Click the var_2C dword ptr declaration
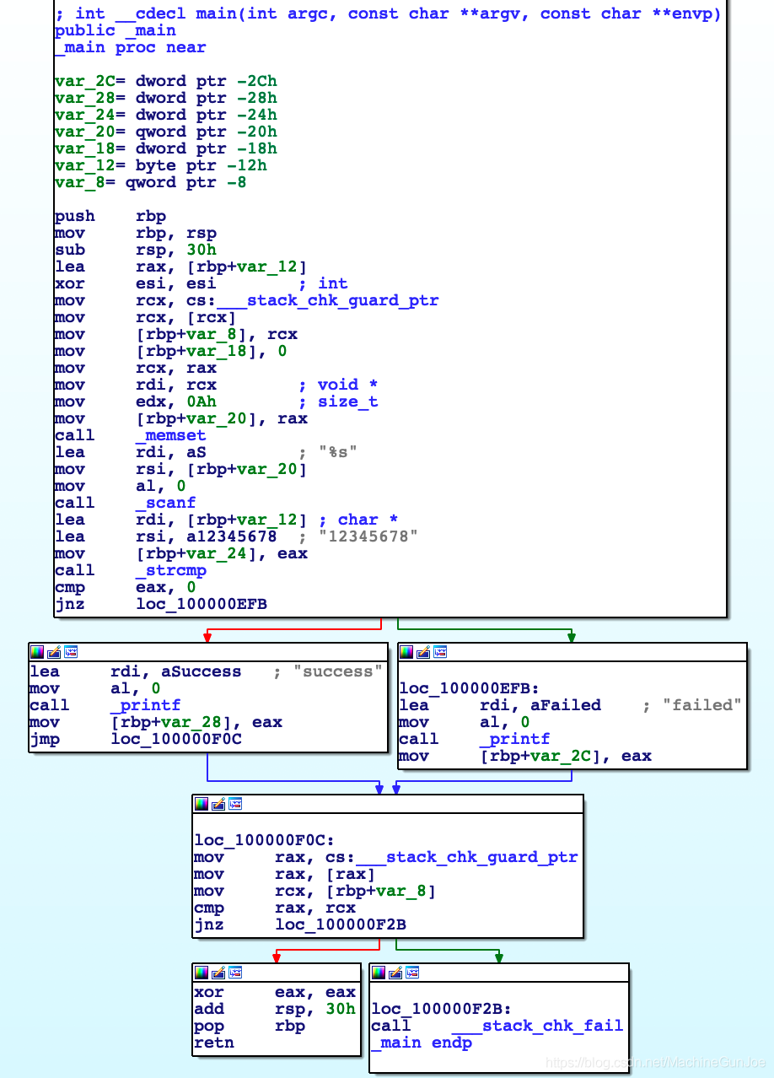This screenshot has width=774, height=1078. point(165,81)
